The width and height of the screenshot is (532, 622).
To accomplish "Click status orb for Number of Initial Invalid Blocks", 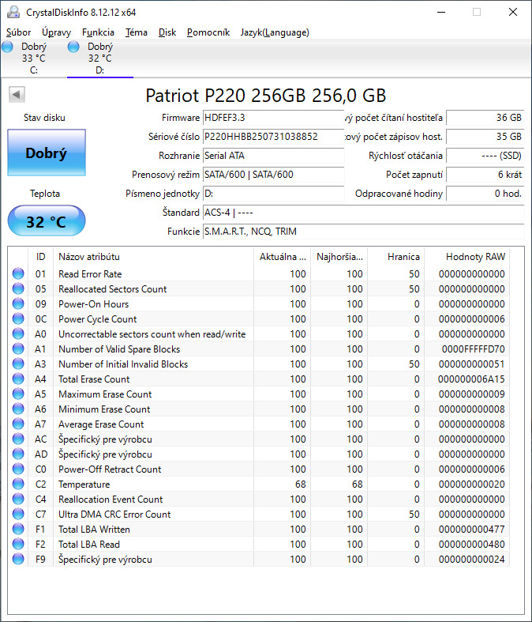I will pos(18,364).
